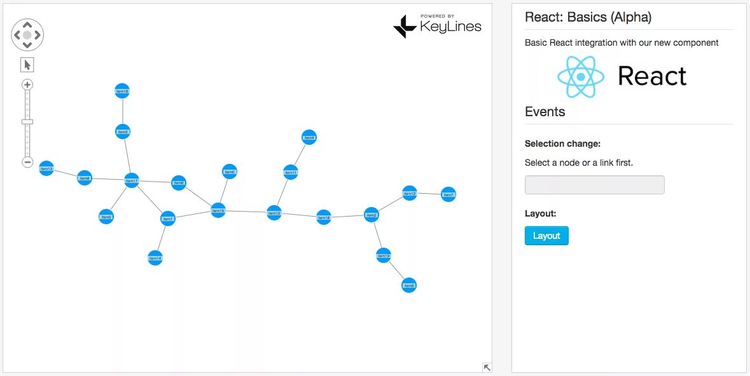This screenshot has height=376, width=750.
Task: Select the item9 node
Action: pos(409,286)
